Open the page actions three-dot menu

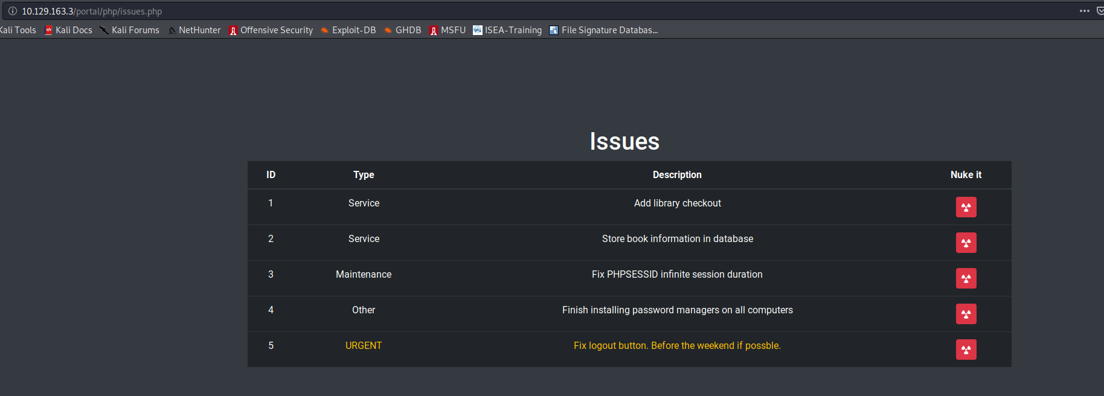1084,11
